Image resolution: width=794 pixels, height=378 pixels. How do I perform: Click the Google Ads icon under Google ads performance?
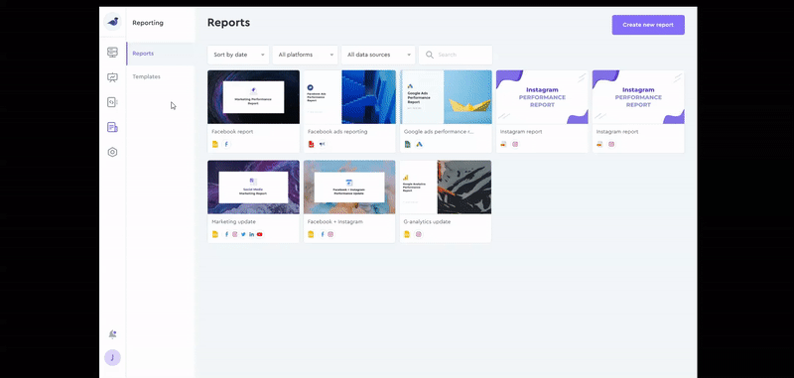pos(419,144)
